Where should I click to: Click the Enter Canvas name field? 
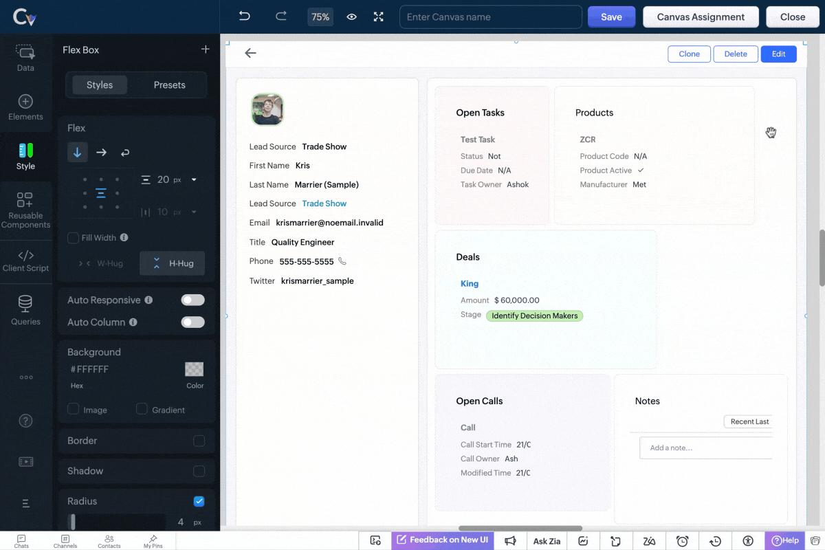tap(491, 17)
